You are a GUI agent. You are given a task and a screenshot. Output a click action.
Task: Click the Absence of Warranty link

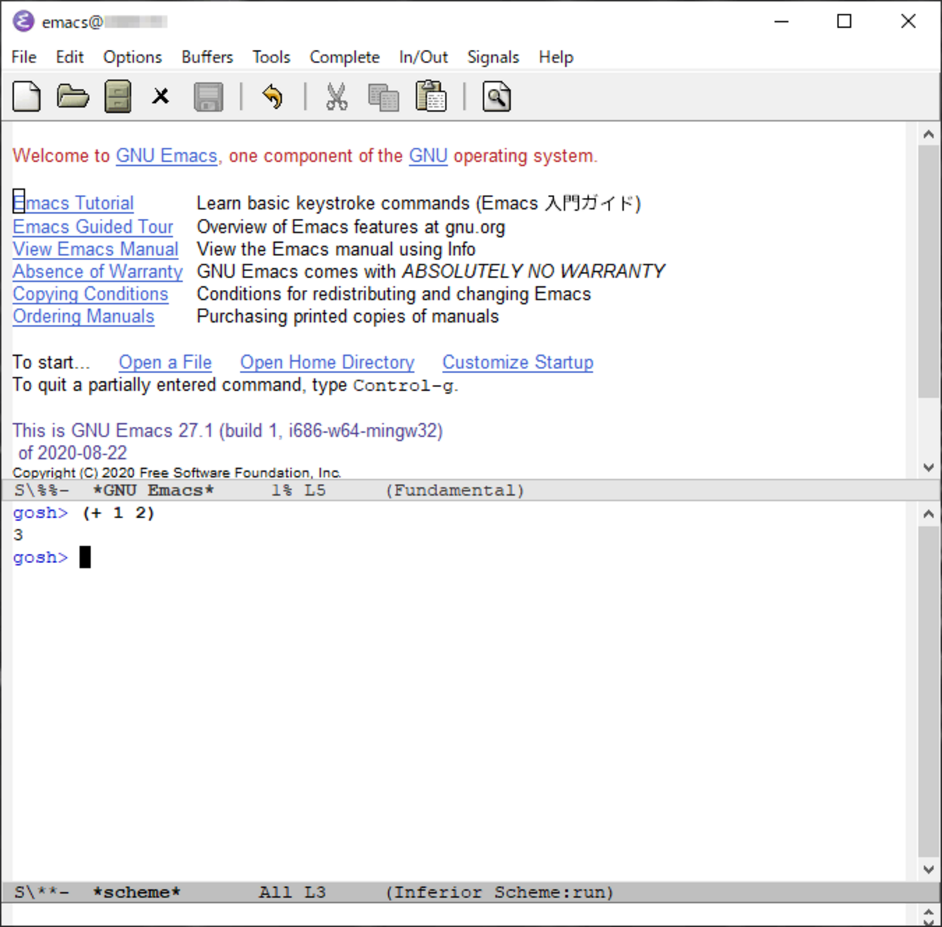pyautogui.click(x=98, y=272)
